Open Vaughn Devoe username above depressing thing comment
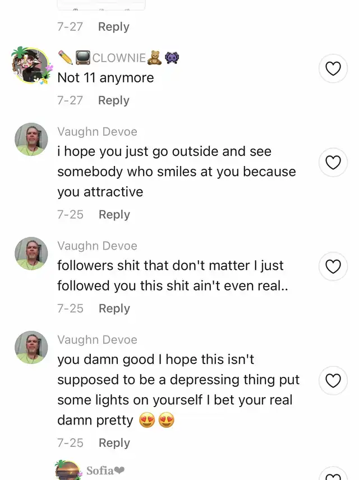The height and width of the screenshot is (480, 359). [97, 340]
